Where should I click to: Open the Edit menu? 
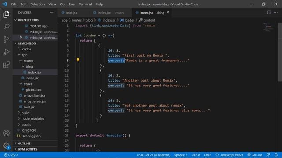click(23, 4)
